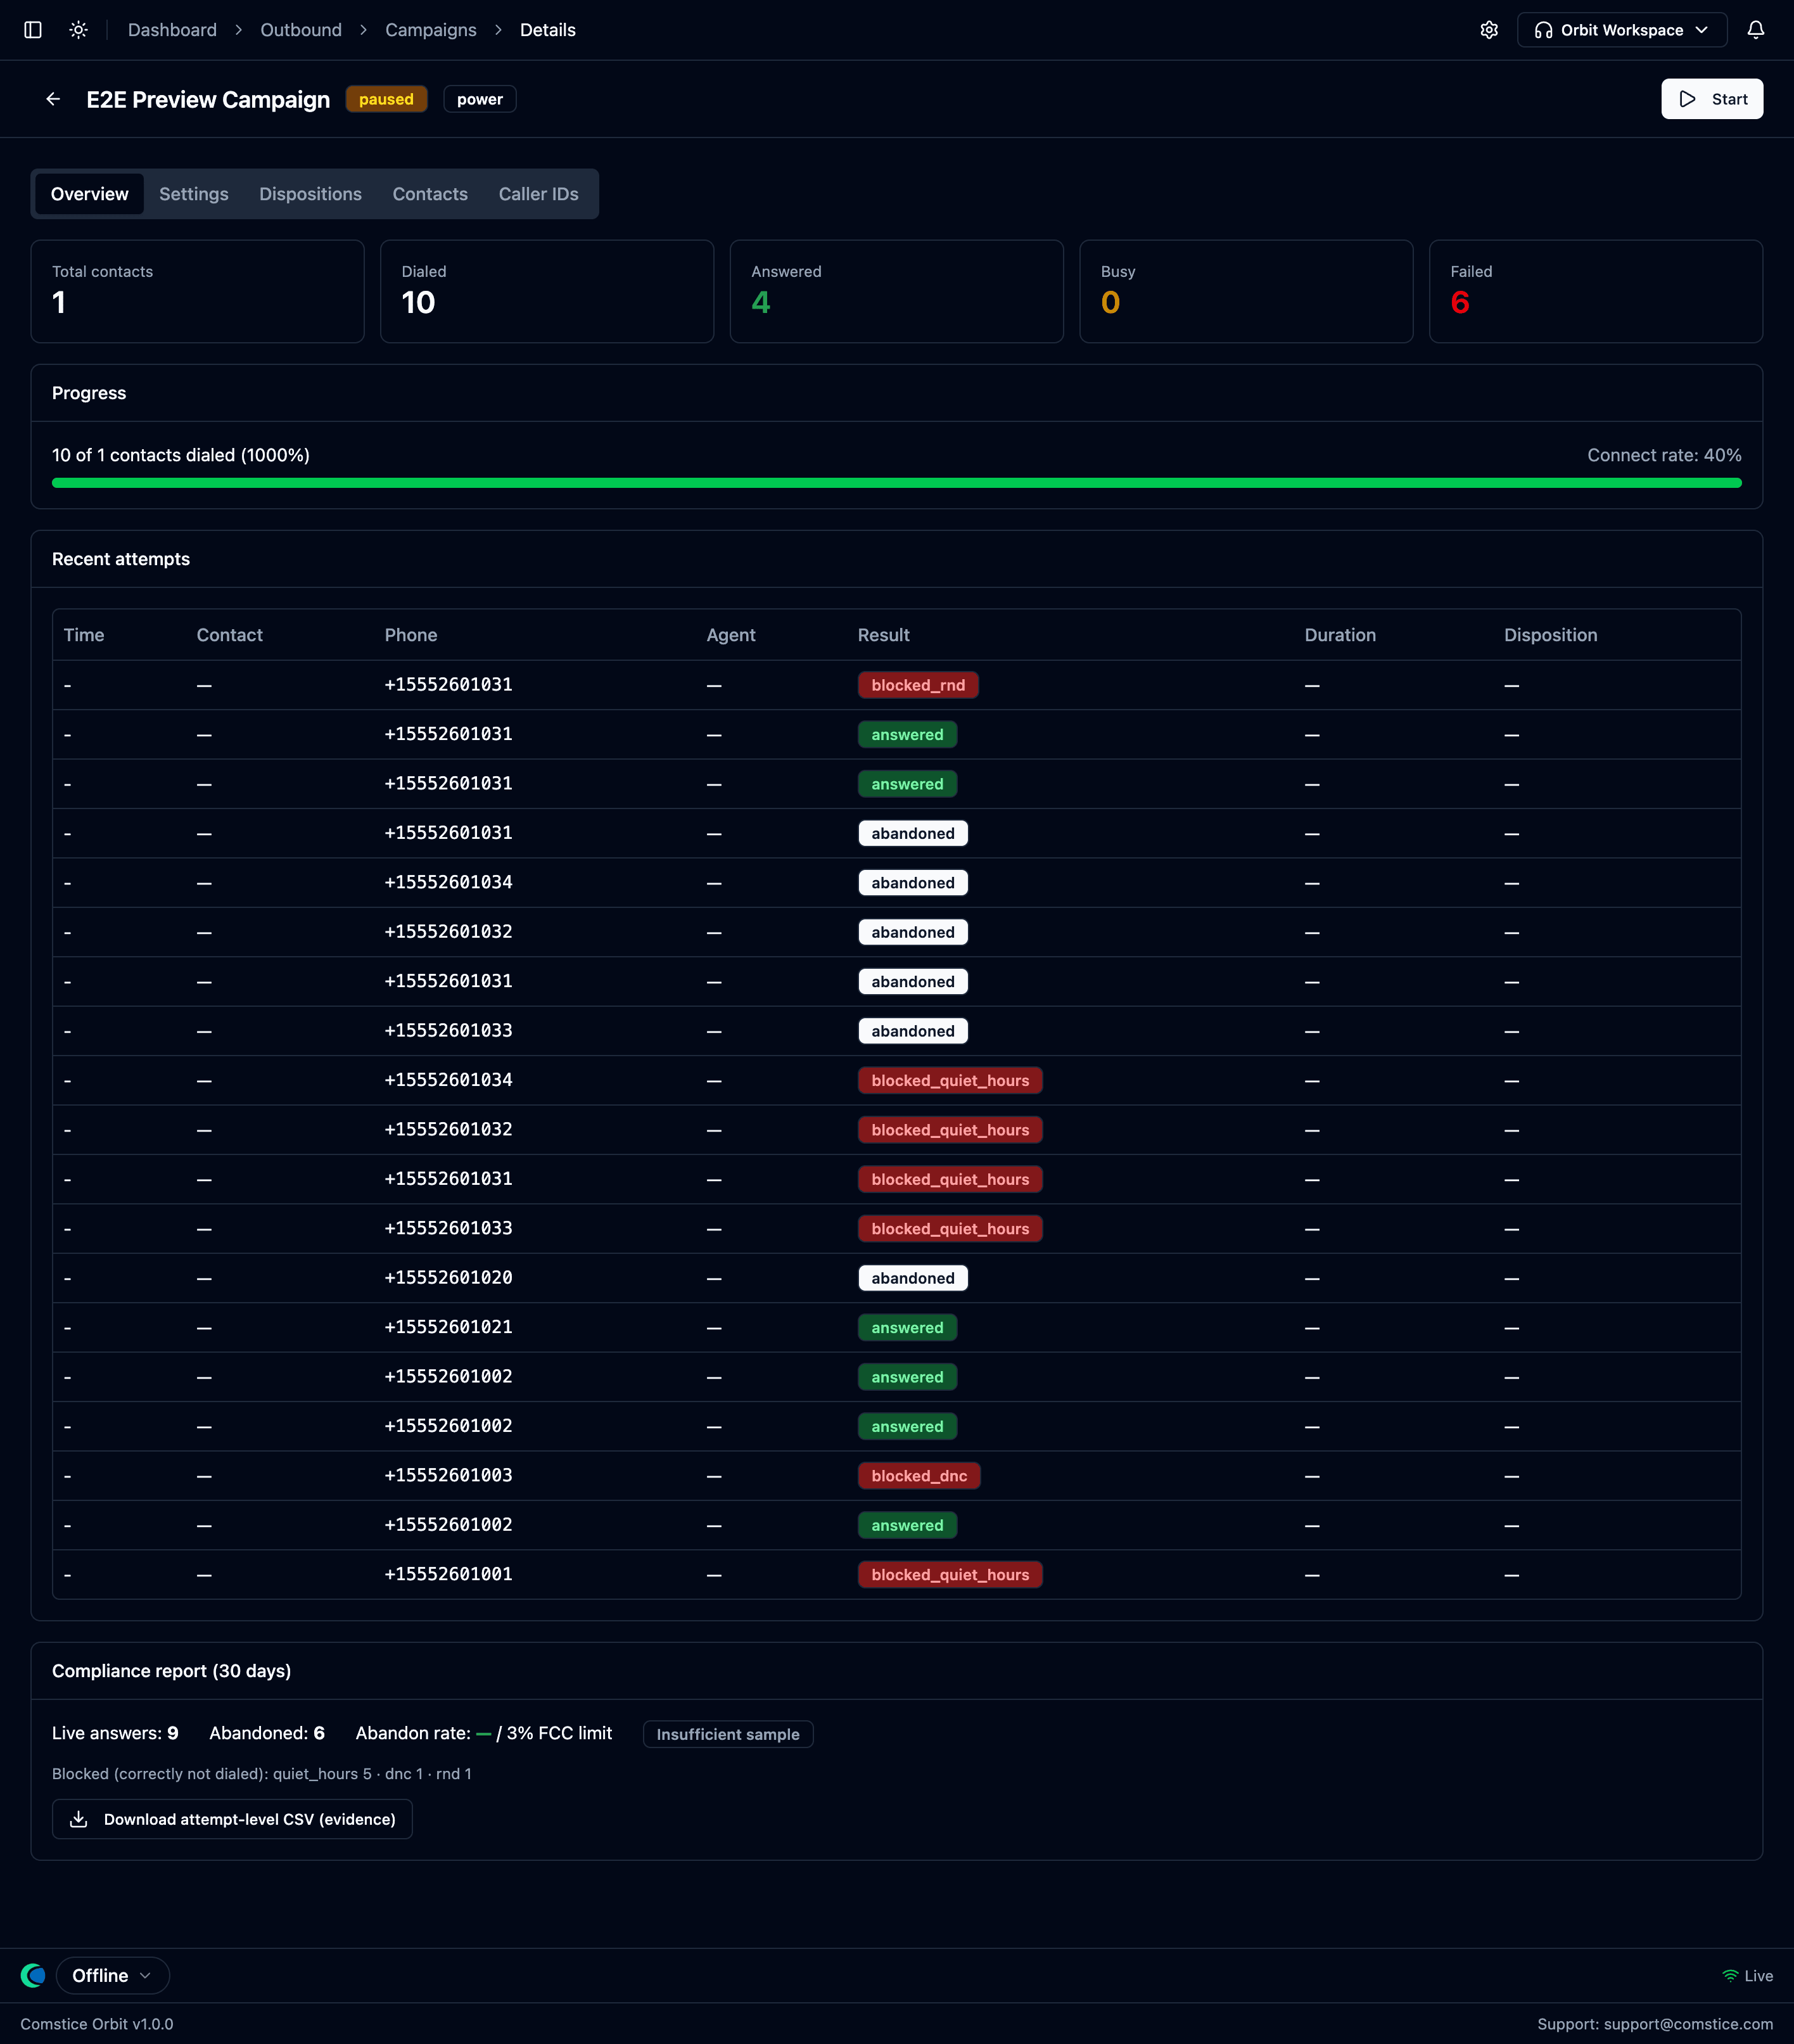Click the Contact column header
This screenshot has width=1794, height=2044.
(x=229, y=635)
